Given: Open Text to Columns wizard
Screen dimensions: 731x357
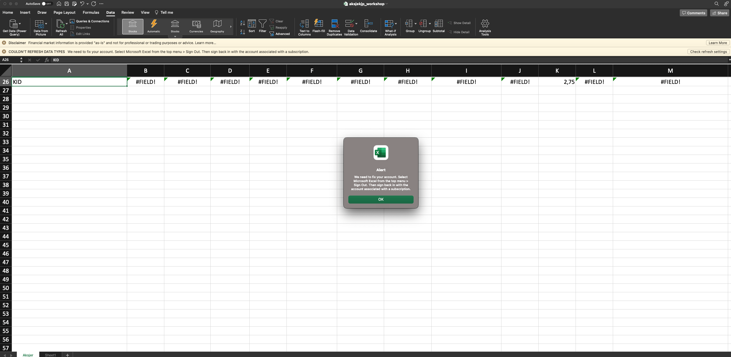Looking at the screenshot, I should pyautogui.click(x=304, y=27).
